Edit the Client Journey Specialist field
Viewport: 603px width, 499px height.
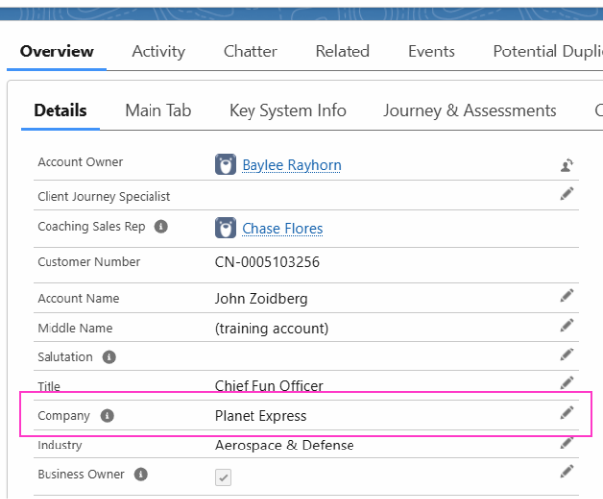tap(567, 194)
